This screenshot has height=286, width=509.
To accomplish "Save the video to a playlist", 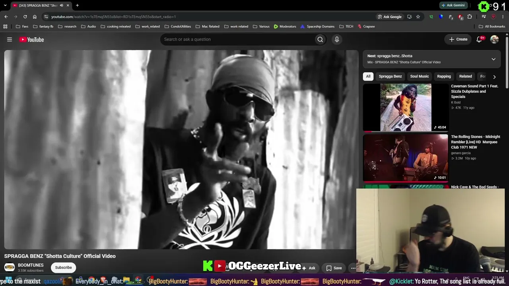I will 334,268.
